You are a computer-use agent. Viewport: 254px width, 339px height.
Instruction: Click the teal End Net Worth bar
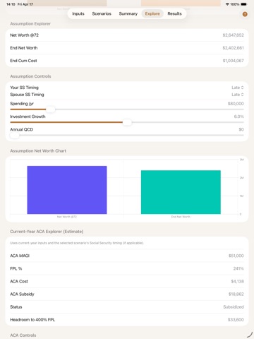point(181,192)
